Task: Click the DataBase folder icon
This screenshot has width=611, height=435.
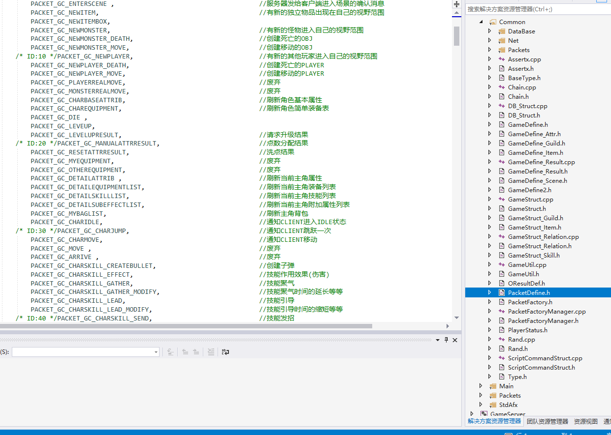Action: [x=502, y=31]
